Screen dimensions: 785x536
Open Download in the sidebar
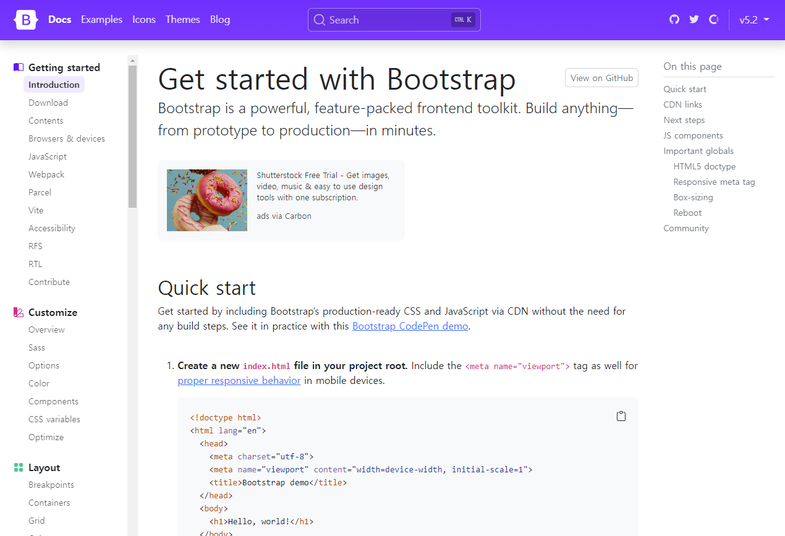click(48, 103)
